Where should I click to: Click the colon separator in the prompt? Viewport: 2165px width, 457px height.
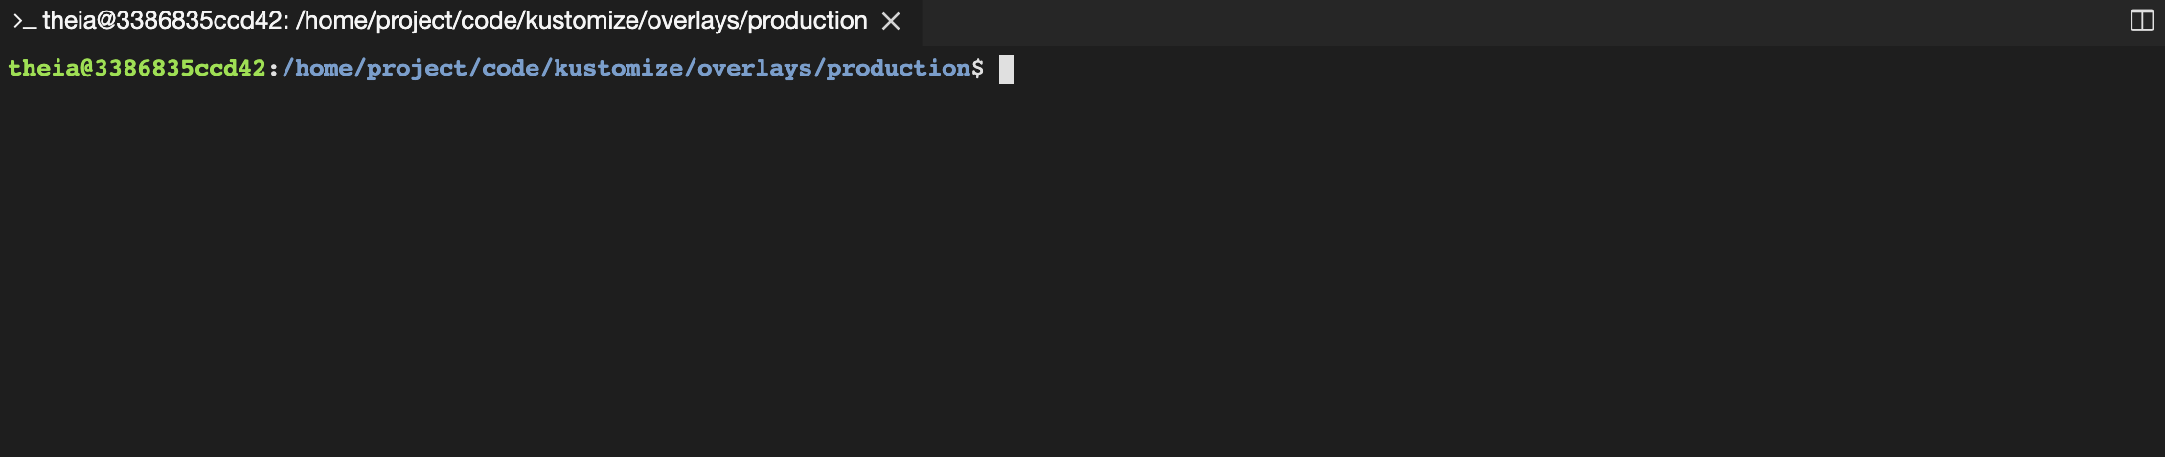click(x=274, y=68)
